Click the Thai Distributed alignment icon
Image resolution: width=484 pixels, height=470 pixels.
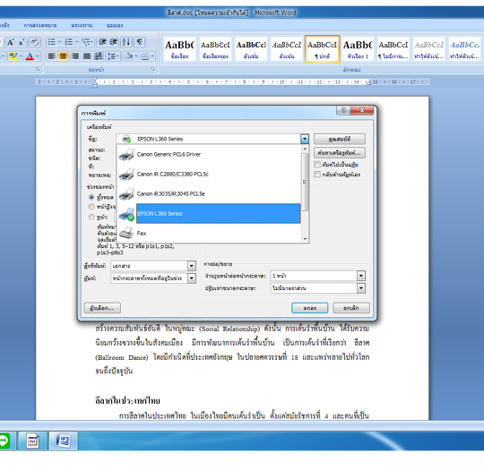point(99,56)
